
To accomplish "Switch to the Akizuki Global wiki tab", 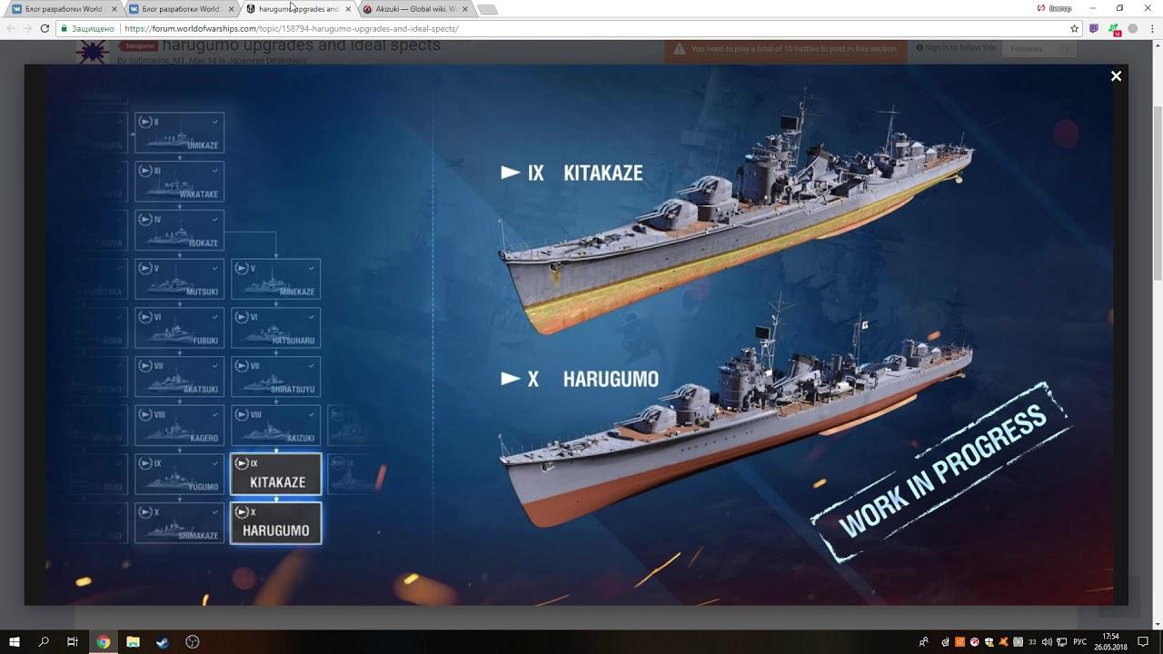I will point(415,9).
